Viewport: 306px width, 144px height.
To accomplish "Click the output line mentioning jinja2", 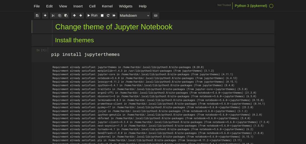I will click(150, 111).
